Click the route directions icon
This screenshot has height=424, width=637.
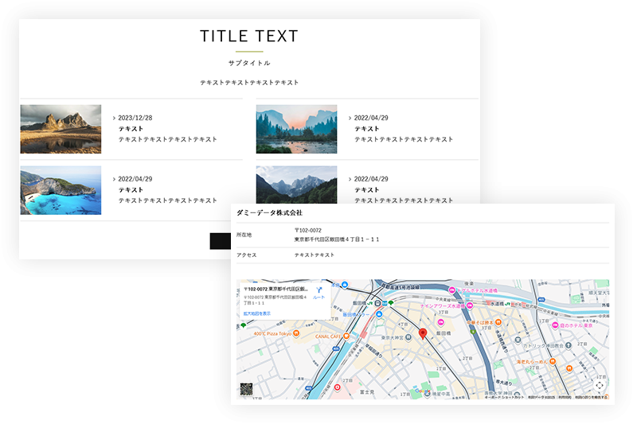(x=318, y=290)
